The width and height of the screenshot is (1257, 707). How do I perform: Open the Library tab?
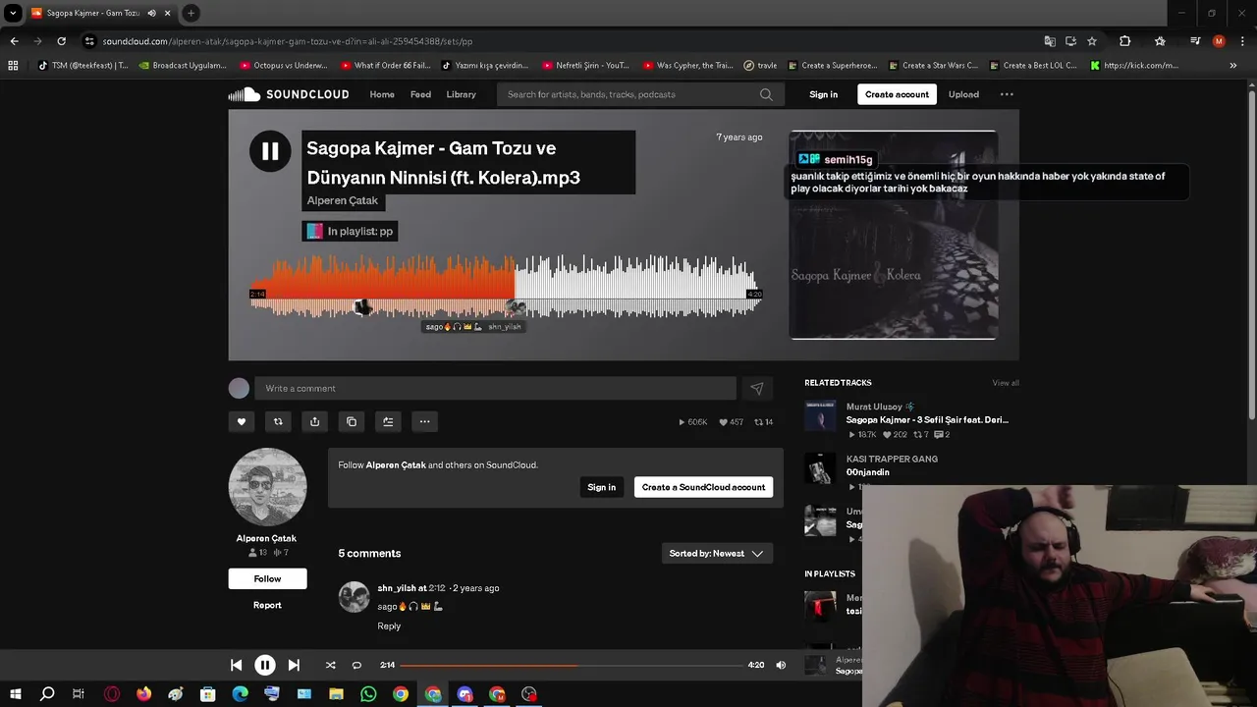click(x=461, y=94)
